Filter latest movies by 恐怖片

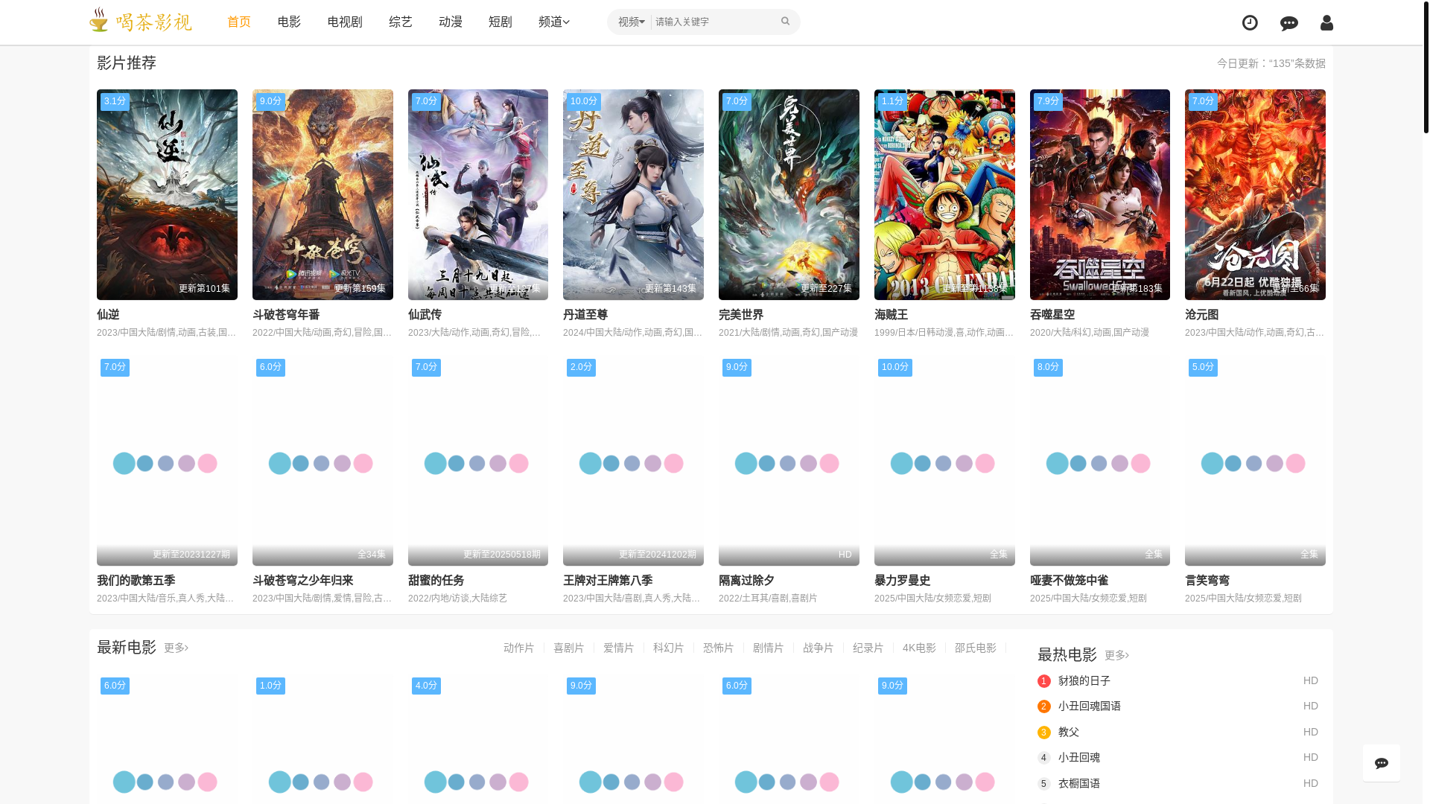(x=718, y=648)
